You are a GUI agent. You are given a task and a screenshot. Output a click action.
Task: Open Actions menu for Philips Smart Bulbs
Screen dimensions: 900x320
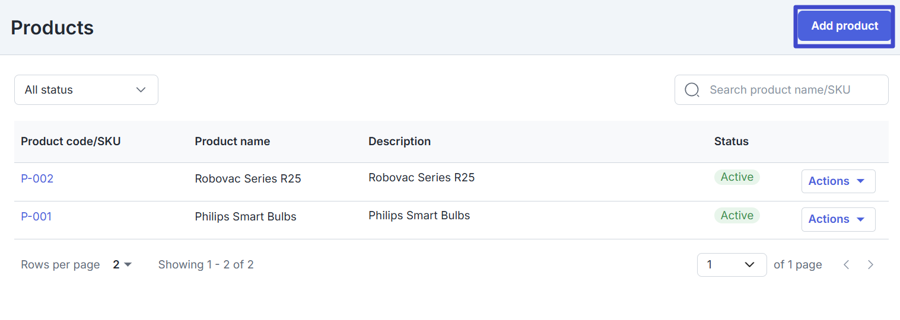point(838,219)
